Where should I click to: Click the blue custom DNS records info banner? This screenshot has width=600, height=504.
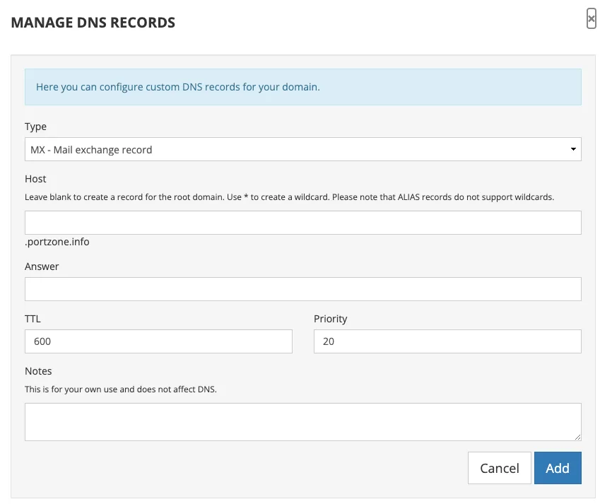302,88
